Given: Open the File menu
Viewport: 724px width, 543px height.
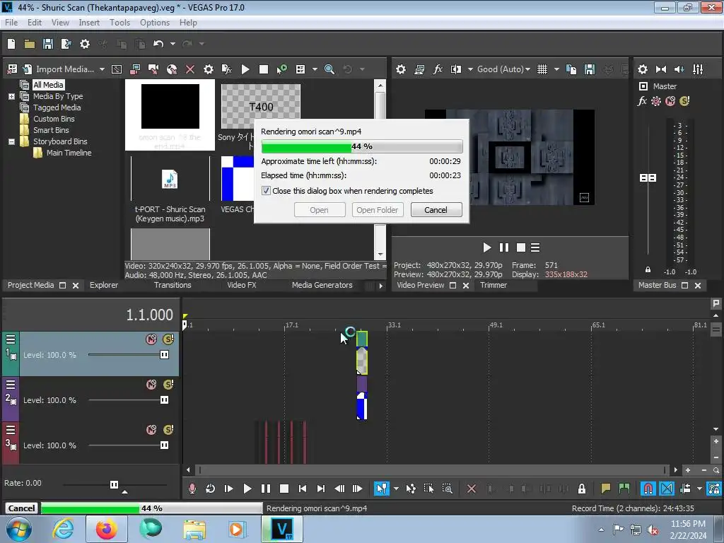Looking at the screenshot, I should point(11,23).
